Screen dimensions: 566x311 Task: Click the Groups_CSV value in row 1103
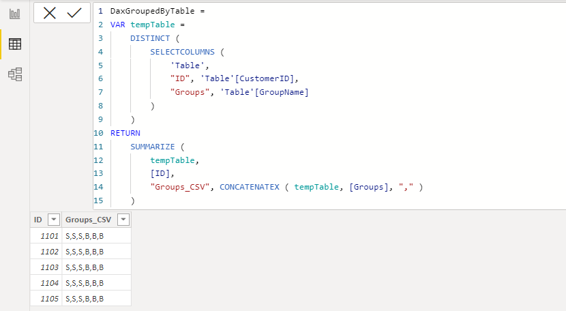(96, 267)
